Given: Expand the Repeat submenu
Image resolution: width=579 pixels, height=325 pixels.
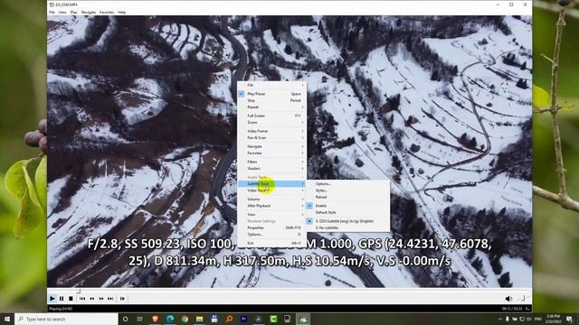Looking at the screenshot, I should pos(271,107).
